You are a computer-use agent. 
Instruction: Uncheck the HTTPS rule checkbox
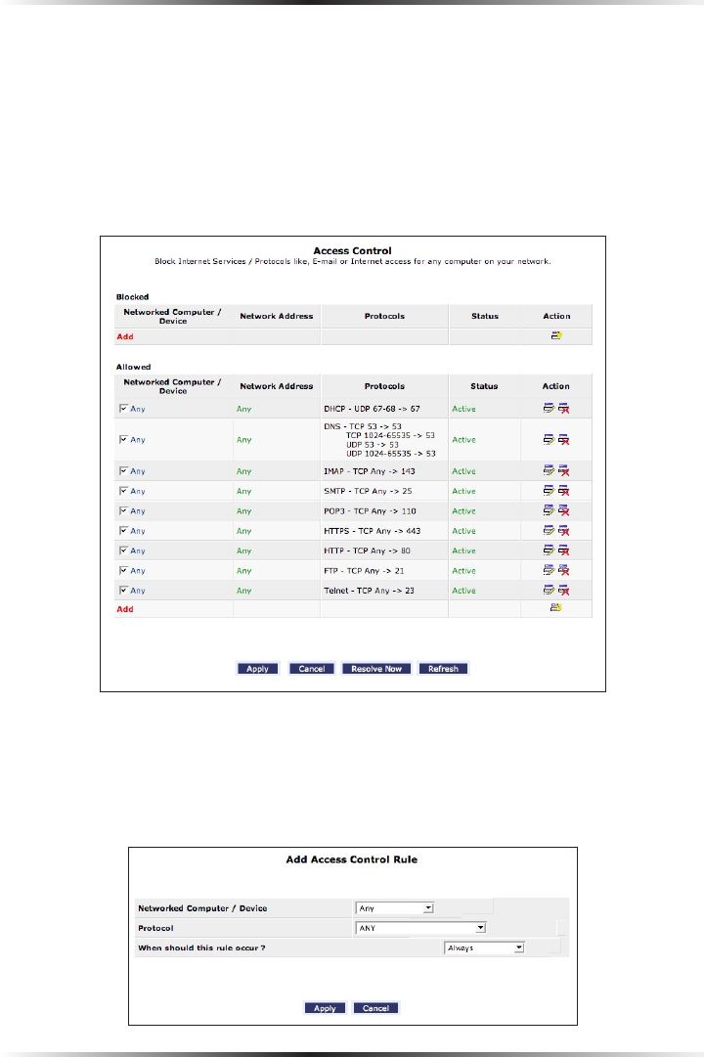click(123, 530)
